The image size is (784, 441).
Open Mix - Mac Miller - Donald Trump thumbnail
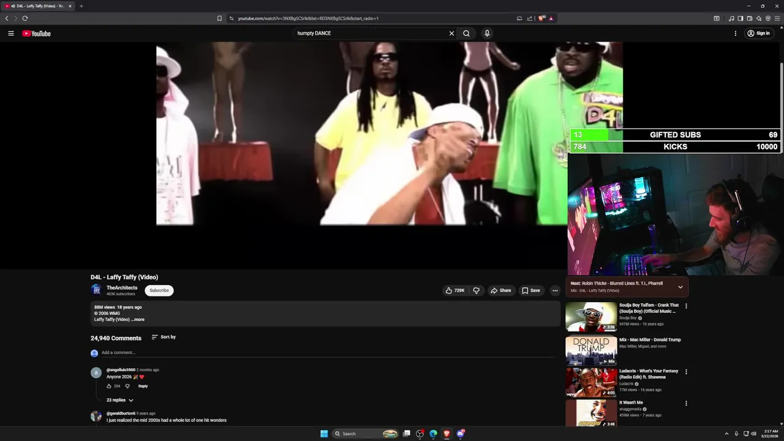(x=591, y=351)
